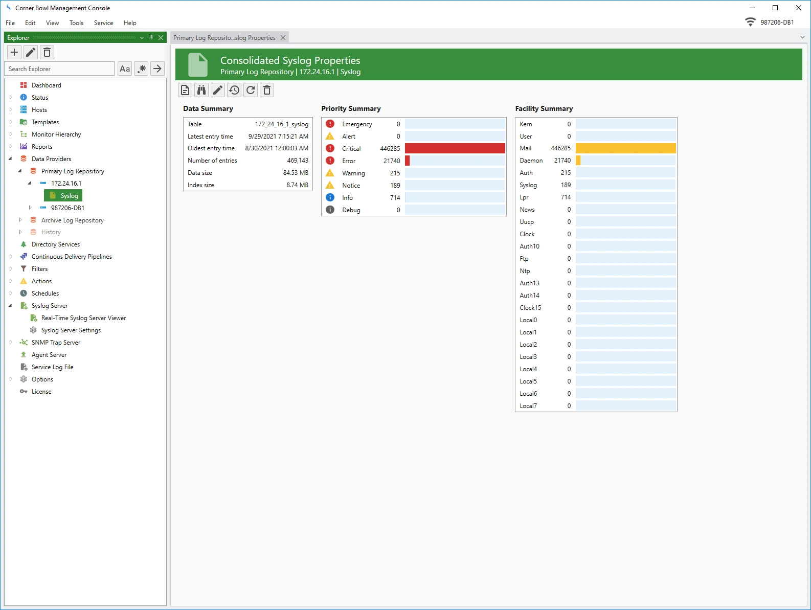Screen dimensions: 811x610
Task: Click the refresh icon in properties toolbar
Action: click(251, 91)
